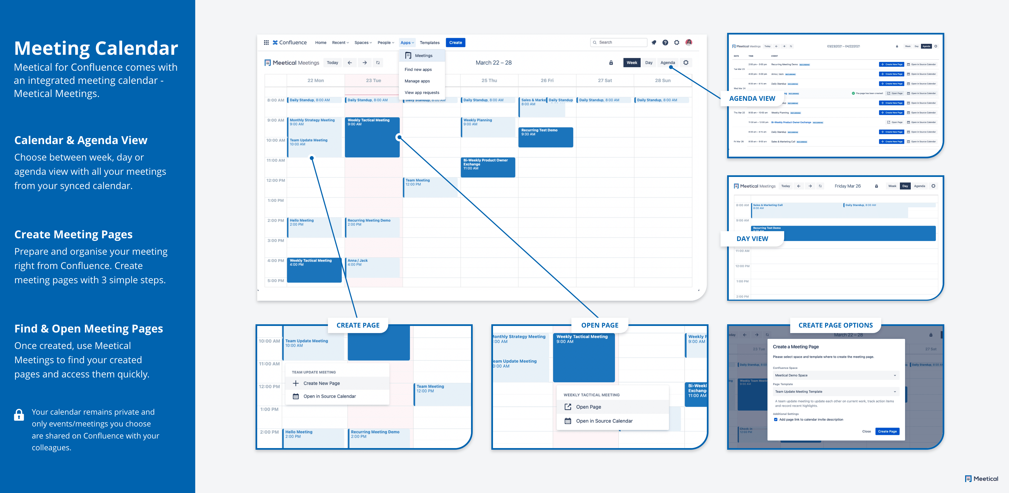The width and height of the screenshot is (1009, 493).
Task: Open the Monthly Strategy Meeting event
Action: pos(314,127)
